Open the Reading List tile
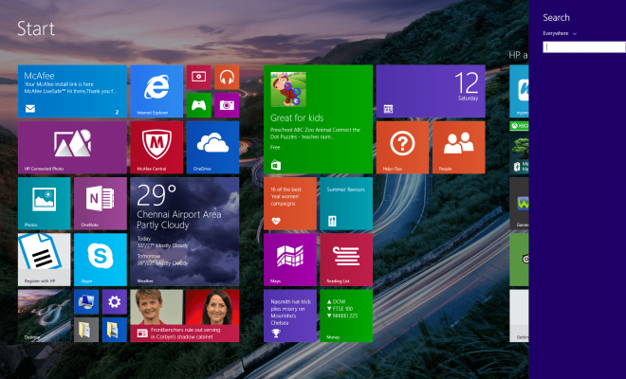This screenshot has height=379, width=626. coord(346,260)
